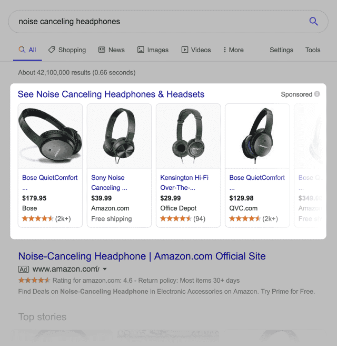Open Sony Noise Canceling product title
This screenshot has width=337, height=346.
click(x=109, y=182)
